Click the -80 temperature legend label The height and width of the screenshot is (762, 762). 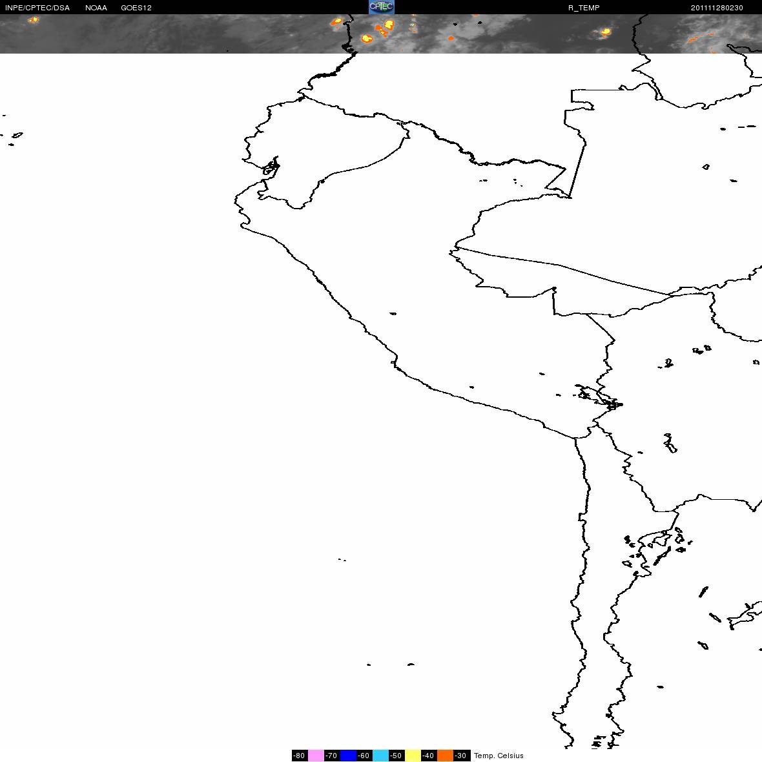tap(300, 755)
